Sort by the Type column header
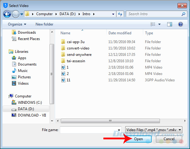190x149 pixels. pyautogui.click(x=149, y=33)
